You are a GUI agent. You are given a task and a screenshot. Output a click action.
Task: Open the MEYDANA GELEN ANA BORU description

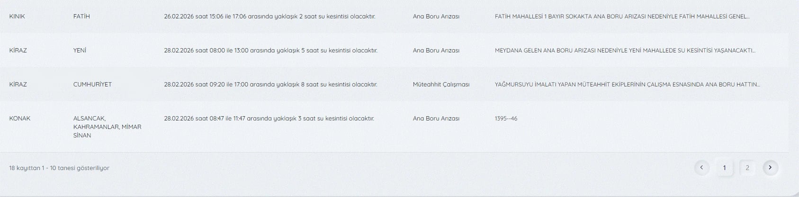click(x=625, y=51)
